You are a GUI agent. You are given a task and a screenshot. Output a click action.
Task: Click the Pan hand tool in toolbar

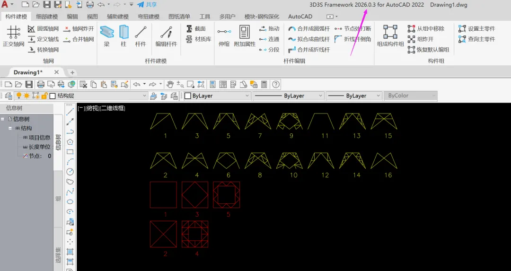(170, 84)
